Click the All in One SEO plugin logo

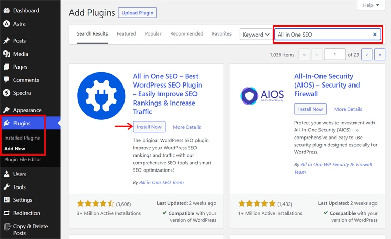(x=101, y=96)
